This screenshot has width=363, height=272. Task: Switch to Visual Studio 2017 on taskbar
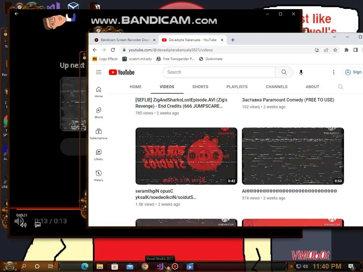click(160, 266)
